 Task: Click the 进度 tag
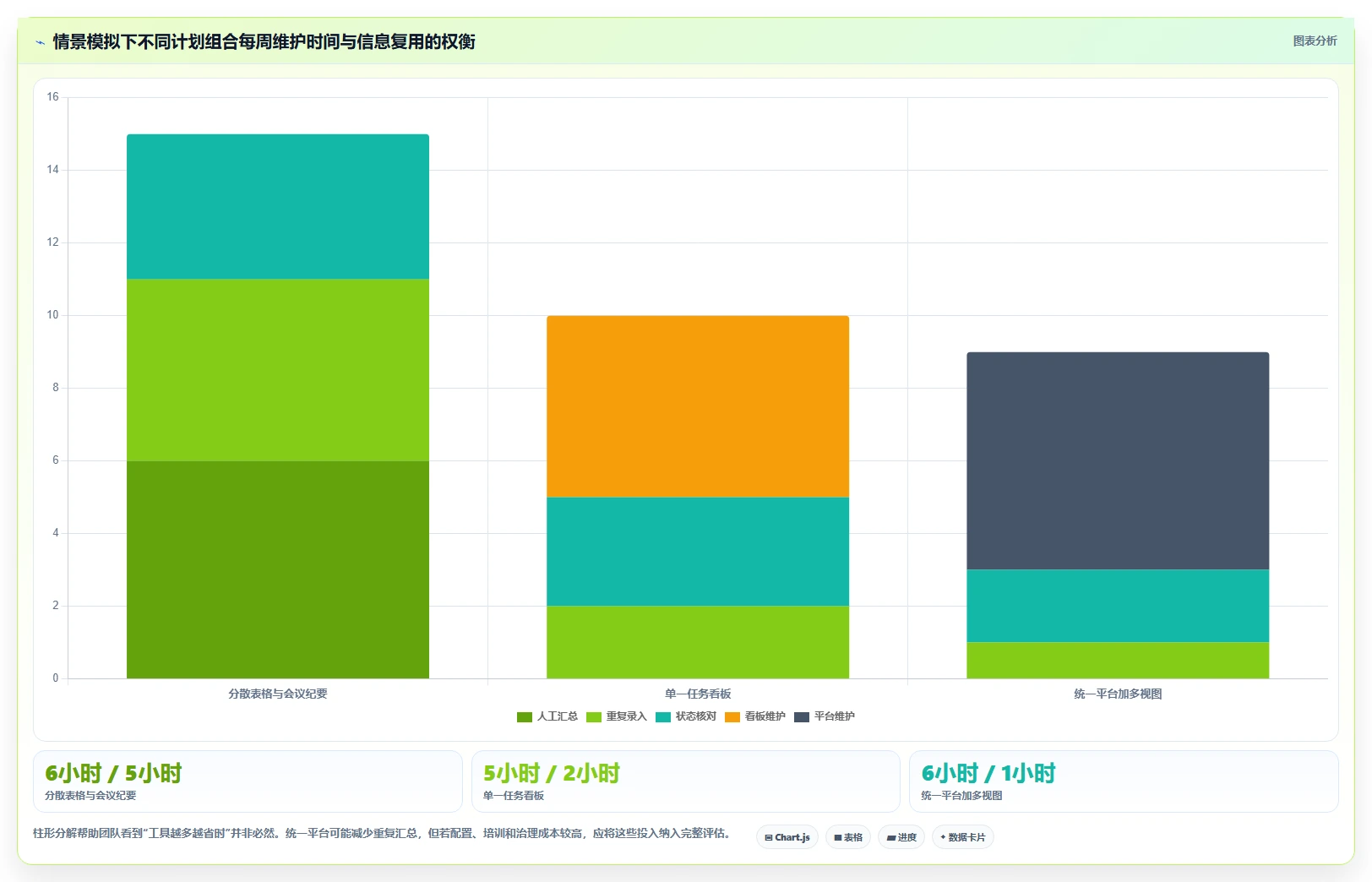901,837
